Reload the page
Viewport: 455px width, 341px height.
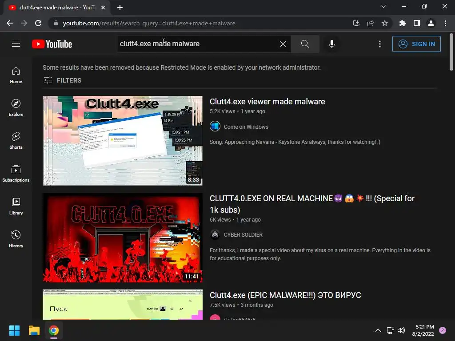click(38, 23)
